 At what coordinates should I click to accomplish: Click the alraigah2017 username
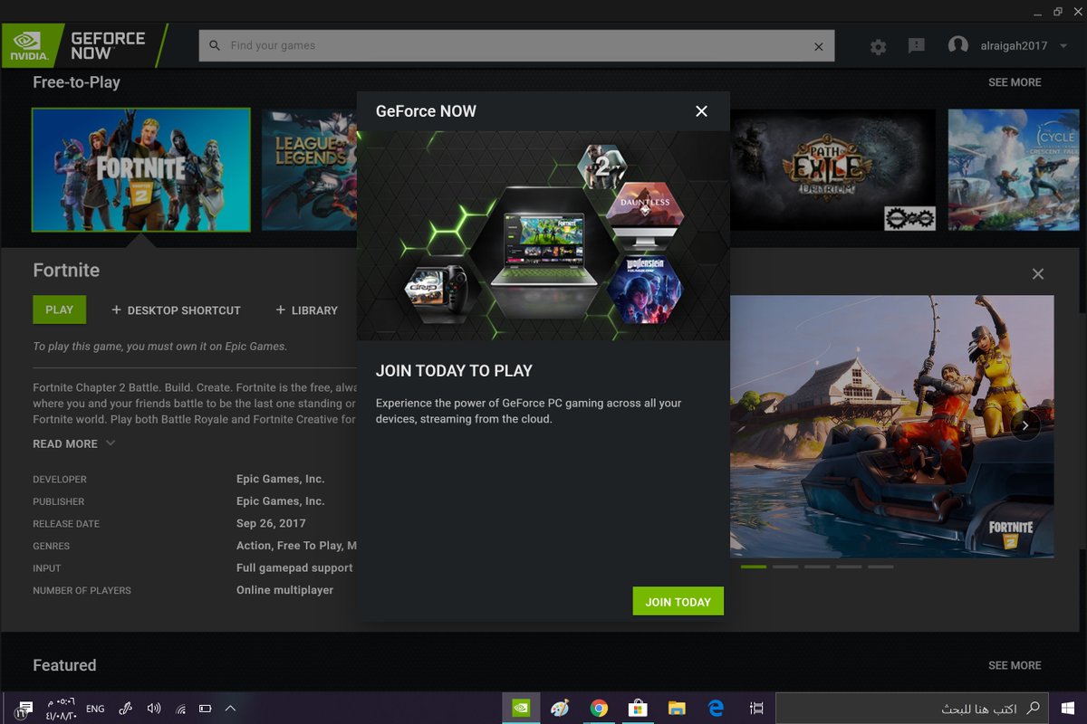coord(1014,46)
